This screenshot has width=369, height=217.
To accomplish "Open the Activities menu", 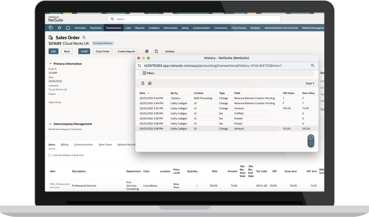I will click(80, 28).
